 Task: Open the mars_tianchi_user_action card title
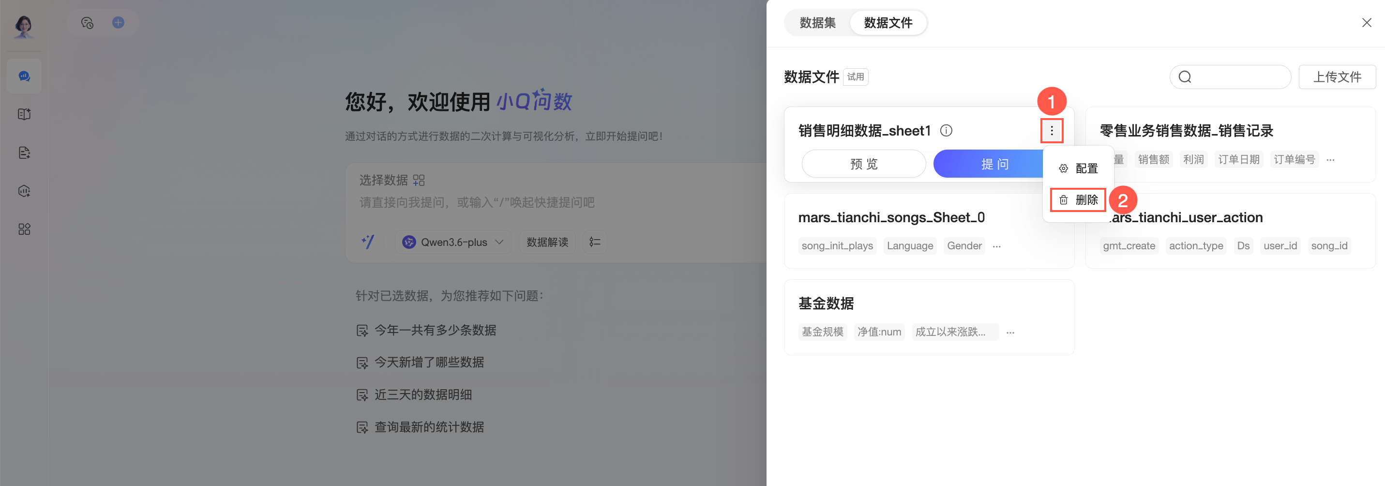[x=1186, y=217]
